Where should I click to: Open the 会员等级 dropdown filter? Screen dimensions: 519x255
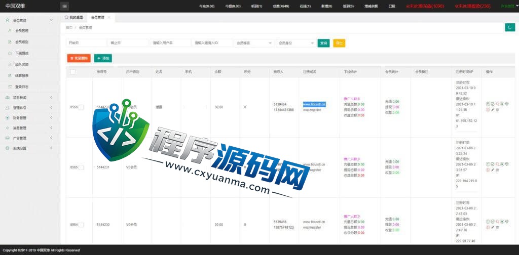[254, 43]
